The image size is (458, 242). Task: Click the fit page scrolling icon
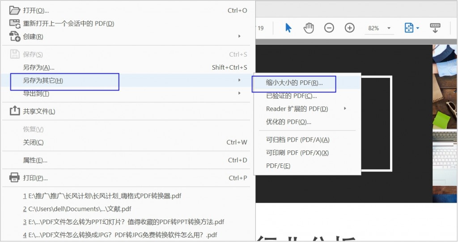[409, 28]
